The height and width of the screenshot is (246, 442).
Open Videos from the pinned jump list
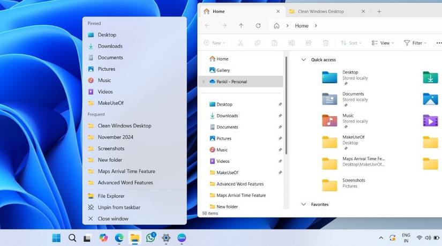point(134,92)
